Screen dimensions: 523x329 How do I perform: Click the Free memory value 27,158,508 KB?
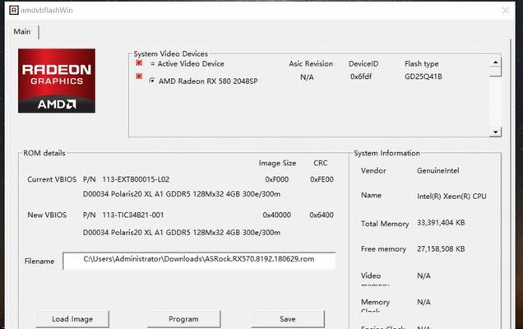click(x=441, y=248)
